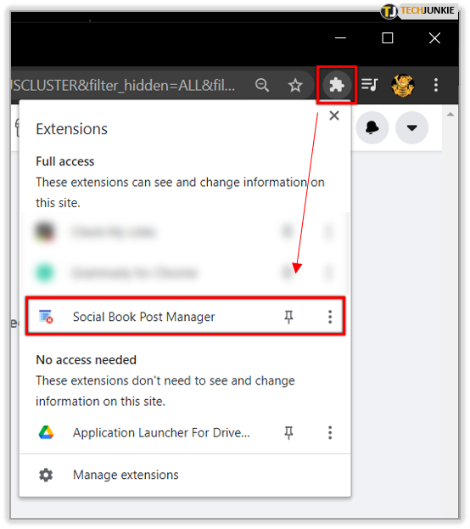Click the Google Drive launcher icon
The height and width of the screenshot is (529, 470).
pos(46,432)
